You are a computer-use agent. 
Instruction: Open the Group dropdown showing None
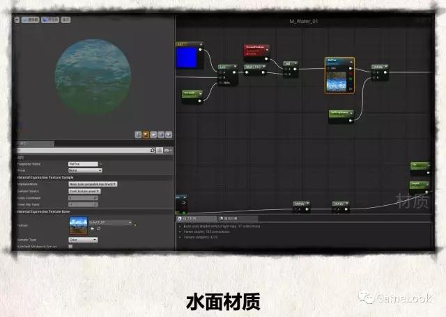(85, 170)
